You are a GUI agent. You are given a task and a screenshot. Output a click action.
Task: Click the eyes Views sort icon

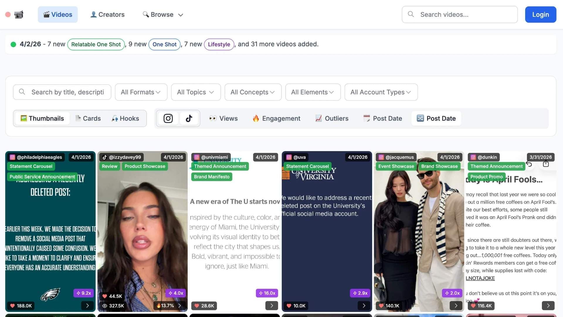click(213, 118)
